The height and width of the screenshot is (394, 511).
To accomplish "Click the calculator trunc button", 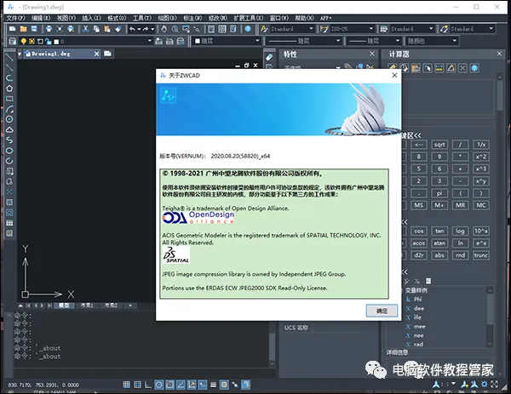I will point(481,255).
